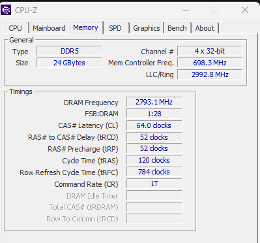Click the empty Total CAS# (tRDRAM) field
The image size is (260, 243).
(154, 207)
